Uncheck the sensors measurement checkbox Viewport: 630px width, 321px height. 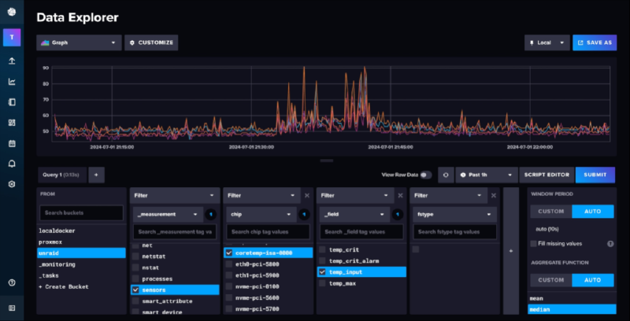click(136, 290)
